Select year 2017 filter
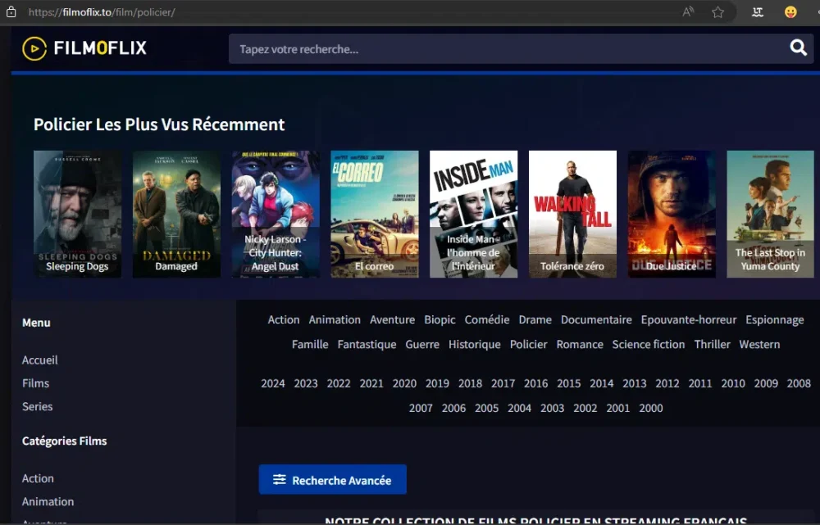Image resolution: width=820 pixels, height=525 pixels. coord(503,383)
